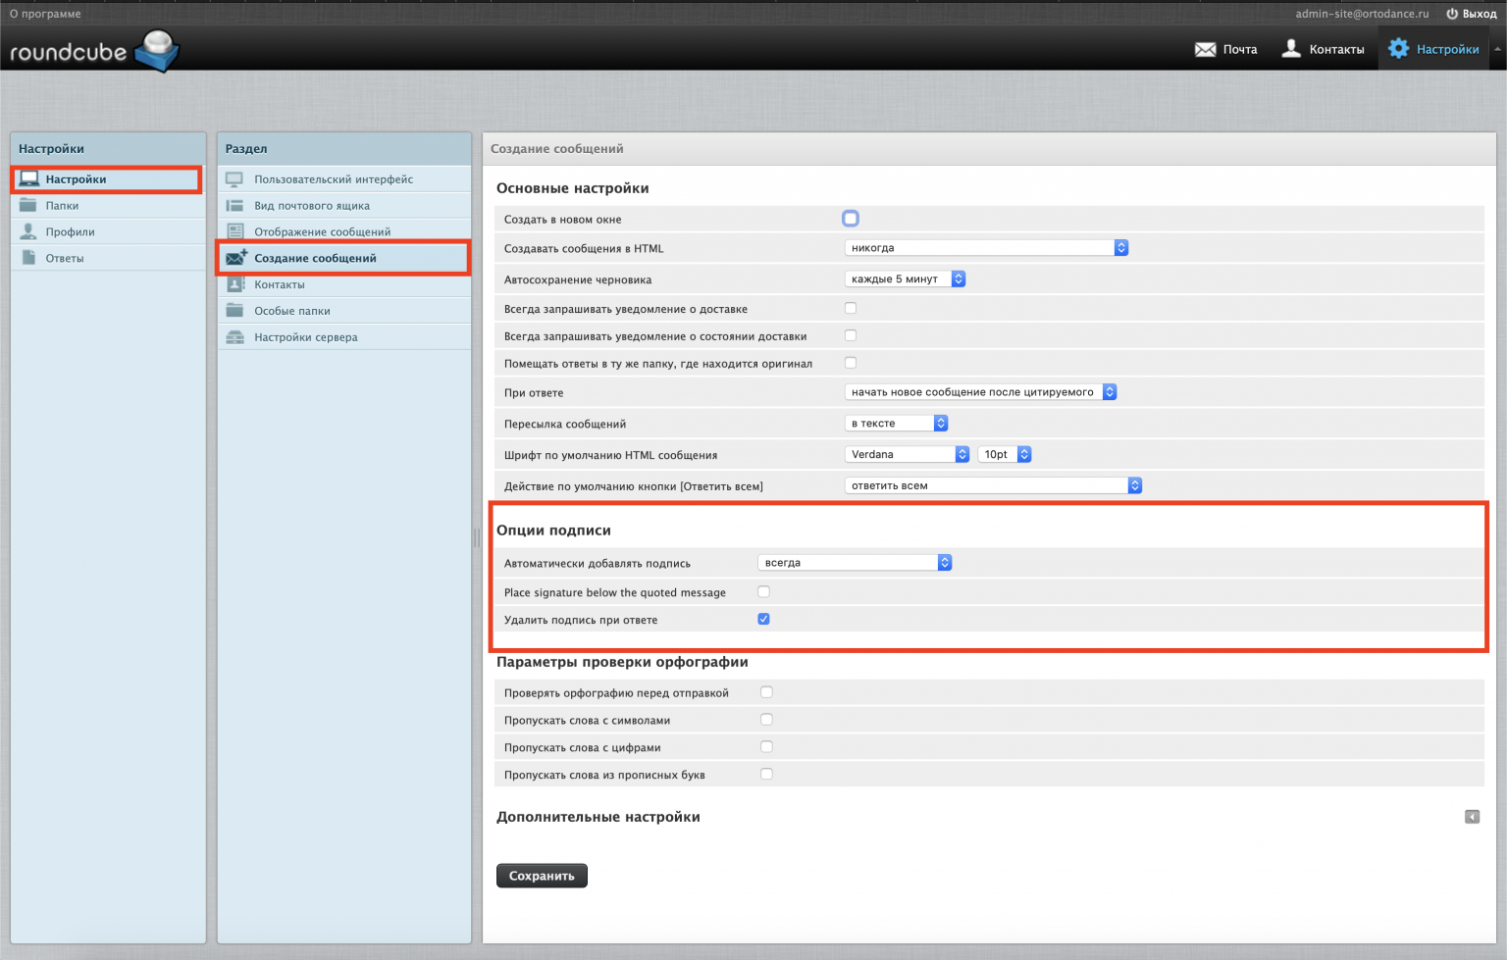This screenshot has width=1507, height=960.
Task: Click the Roundcube logo
Action: (x=94, y=51)
